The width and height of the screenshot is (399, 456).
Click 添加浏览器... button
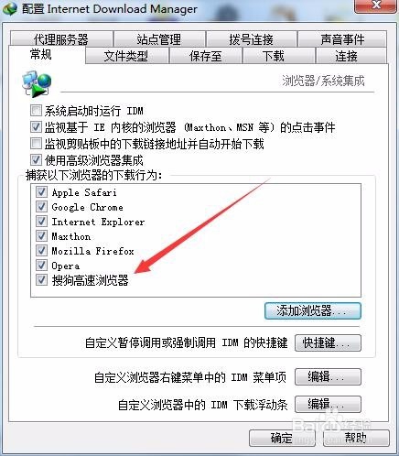[x=313, y=311]
